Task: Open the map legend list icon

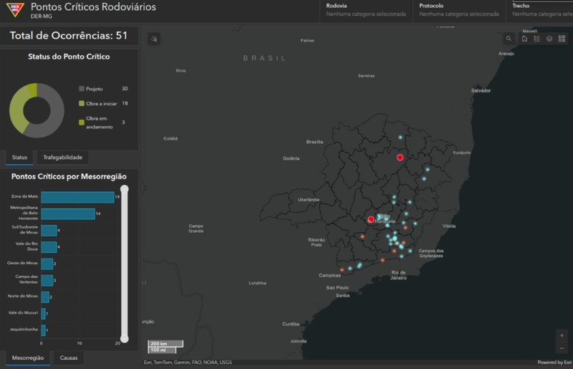Action: tap(536, 39)
